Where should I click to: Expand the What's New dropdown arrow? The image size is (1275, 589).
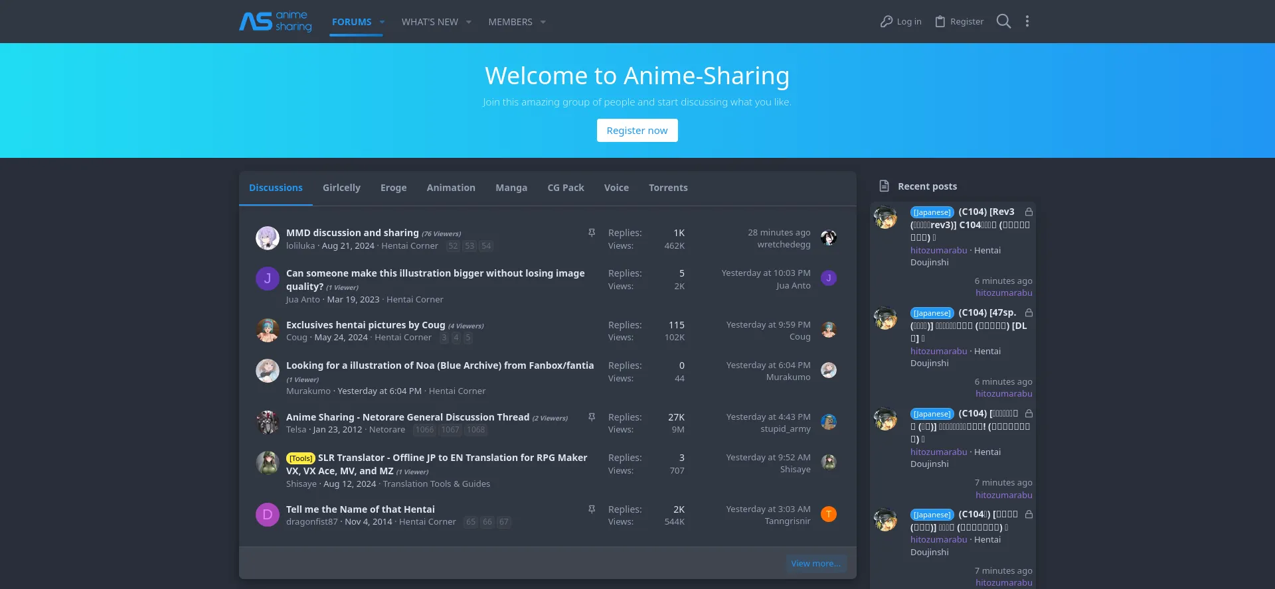469,22
